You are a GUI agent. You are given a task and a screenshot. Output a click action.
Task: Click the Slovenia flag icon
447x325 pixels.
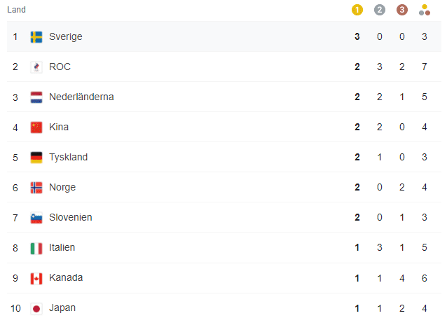click(36, 218)
